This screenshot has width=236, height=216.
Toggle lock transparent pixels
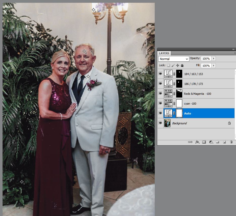tap(169, 65)
